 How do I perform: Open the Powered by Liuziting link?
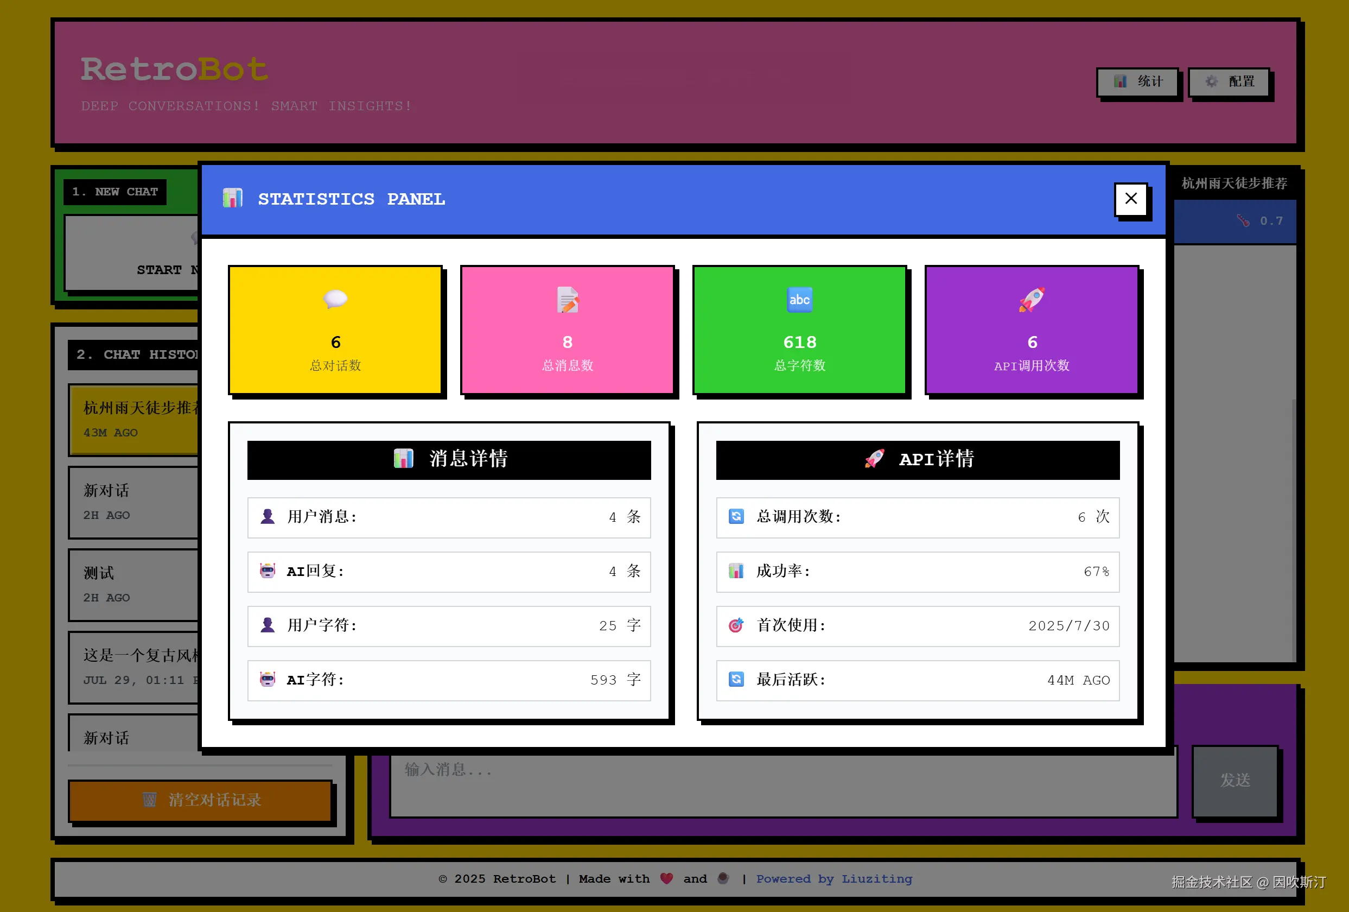click(834, 879)
